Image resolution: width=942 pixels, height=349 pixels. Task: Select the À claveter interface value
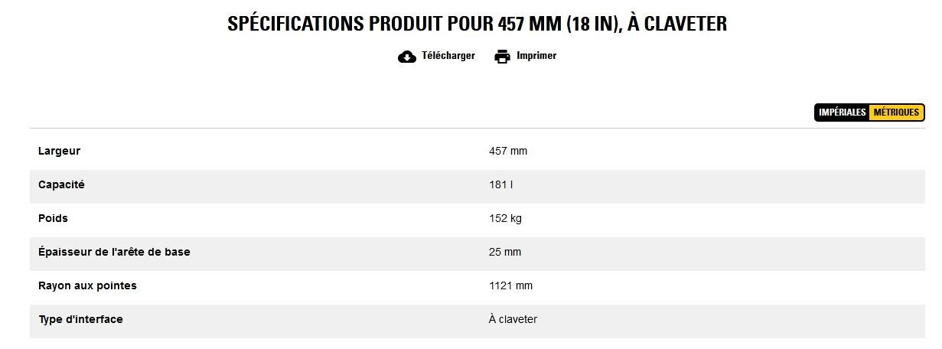coord(513,320)
